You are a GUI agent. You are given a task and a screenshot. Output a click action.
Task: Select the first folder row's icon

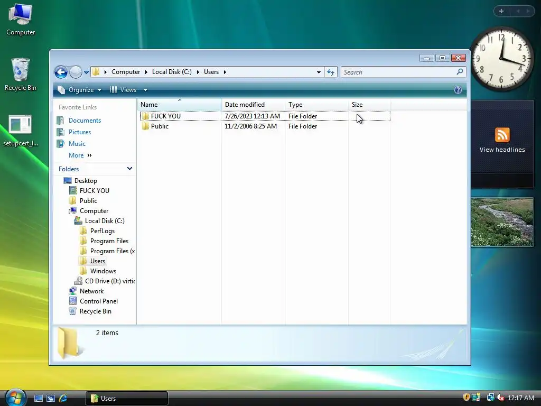145,116
